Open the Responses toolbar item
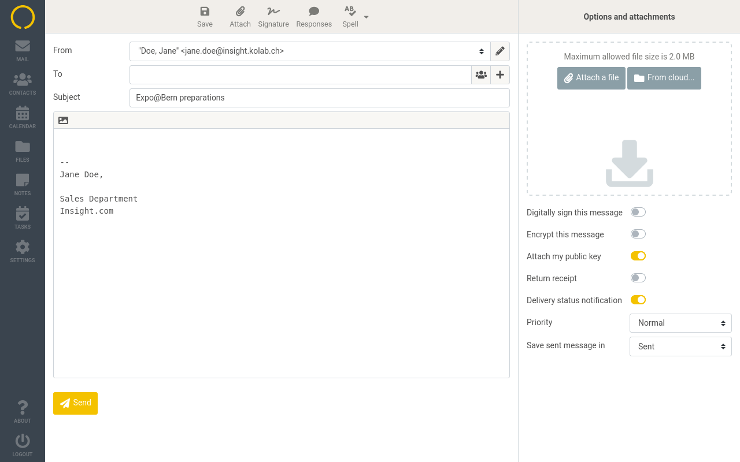740x462 pixels. (314, 17)
